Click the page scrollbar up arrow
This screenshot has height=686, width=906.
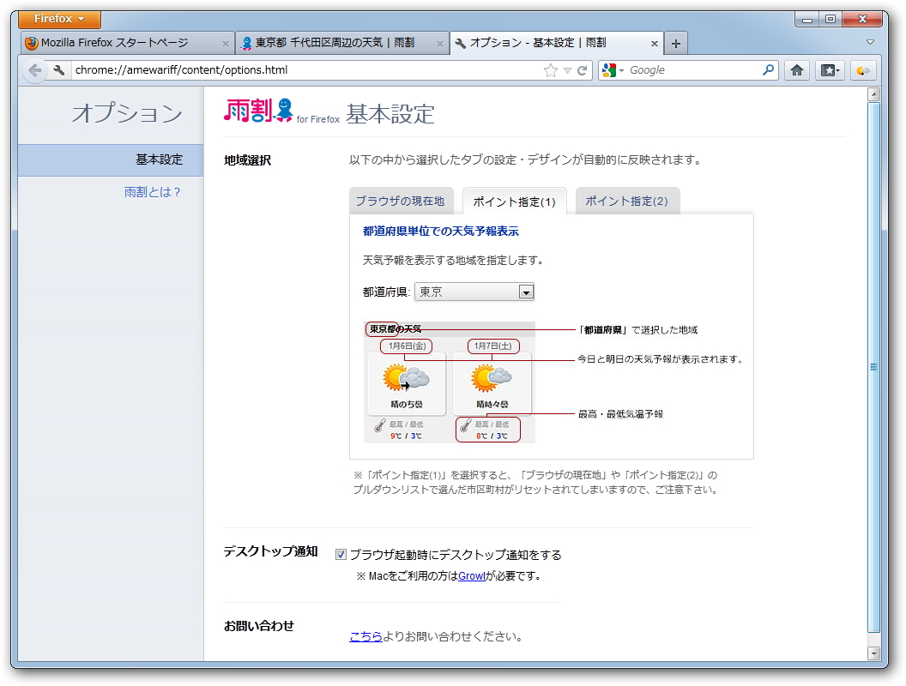(x=874, y=94)
